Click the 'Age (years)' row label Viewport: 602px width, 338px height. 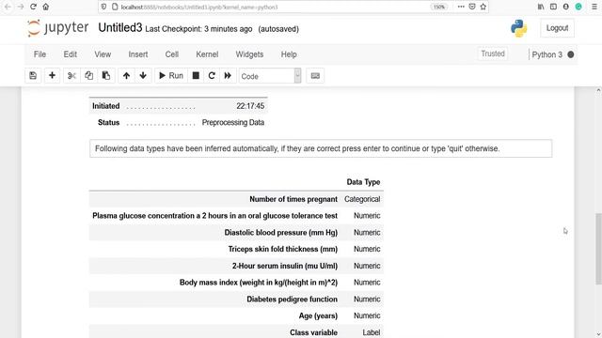click(318, 315)
